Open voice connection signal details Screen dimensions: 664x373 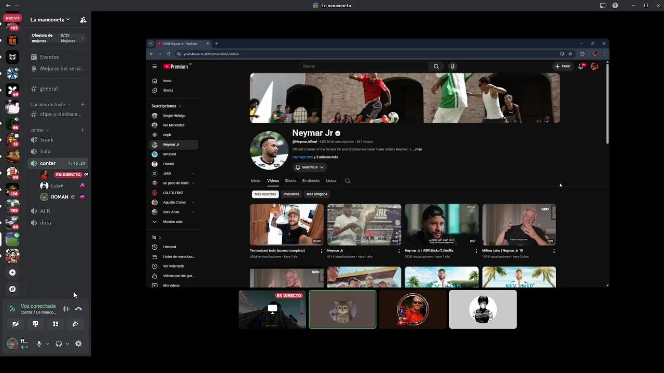[12, 309]
